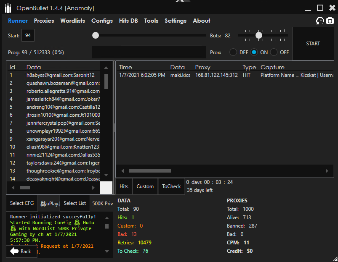The image size is (338, 262).
Task: Switch to the Custom results tab
Action: point(145,186)
